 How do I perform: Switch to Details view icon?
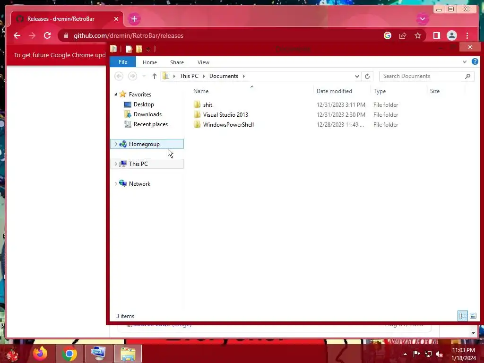pos(463,316)
